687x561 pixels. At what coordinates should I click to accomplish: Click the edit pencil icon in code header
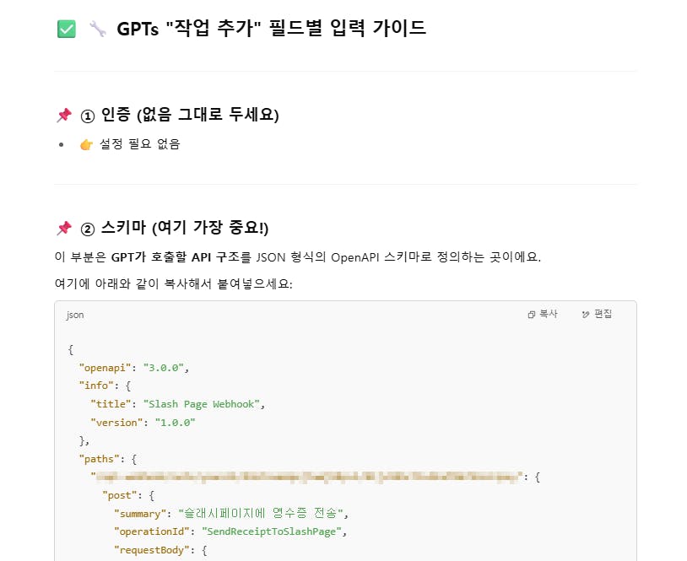(586, 315)
